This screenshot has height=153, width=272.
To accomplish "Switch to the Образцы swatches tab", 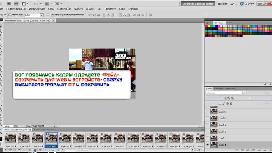I will [x=219, y=23].
